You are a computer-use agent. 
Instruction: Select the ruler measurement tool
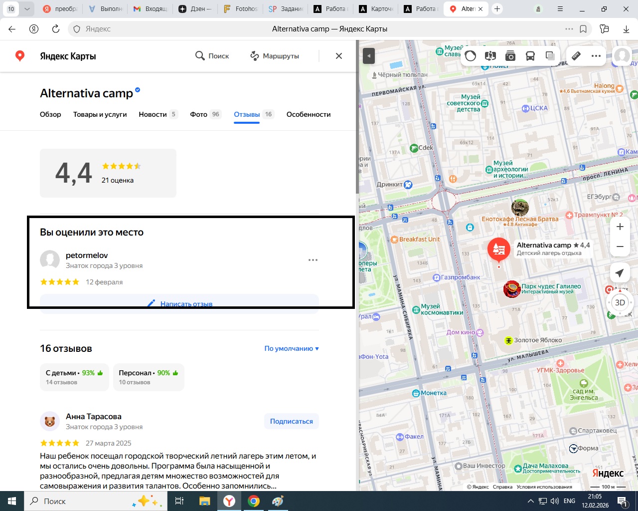(576, 56)
